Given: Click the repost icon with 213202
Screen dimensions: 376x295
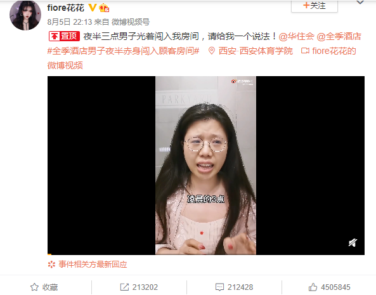Looking at the screenshot, I should [124, 287].
